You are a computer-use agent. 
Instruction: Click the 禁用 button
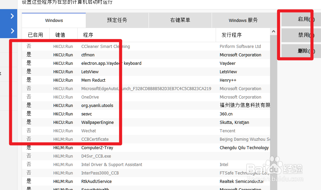pyautogui.click(x=301, y=35)
